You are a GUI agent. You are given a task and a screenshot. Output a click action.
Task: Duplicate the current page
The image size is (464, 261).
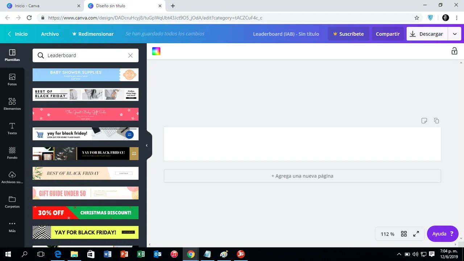436,121
